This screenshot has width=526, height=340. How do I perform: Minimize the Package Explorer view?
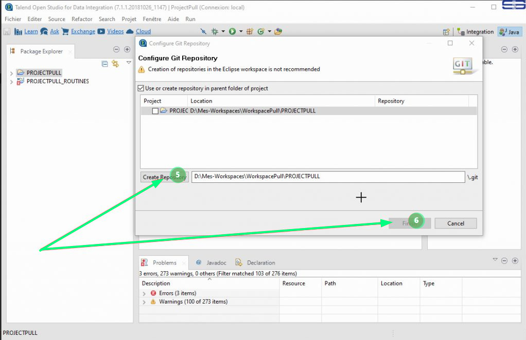point(116,49)
